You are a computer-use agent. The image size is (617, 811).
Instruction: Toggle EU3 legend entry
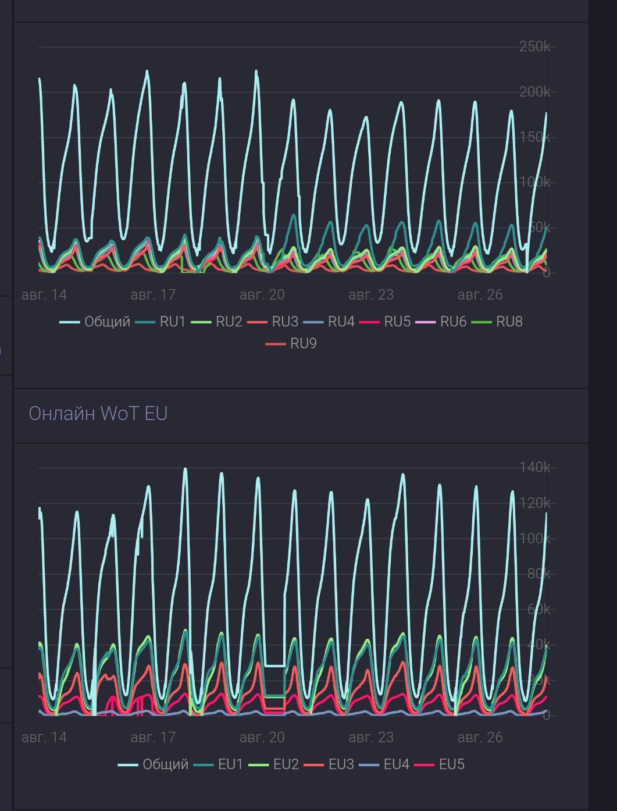[x=329, y=764]
